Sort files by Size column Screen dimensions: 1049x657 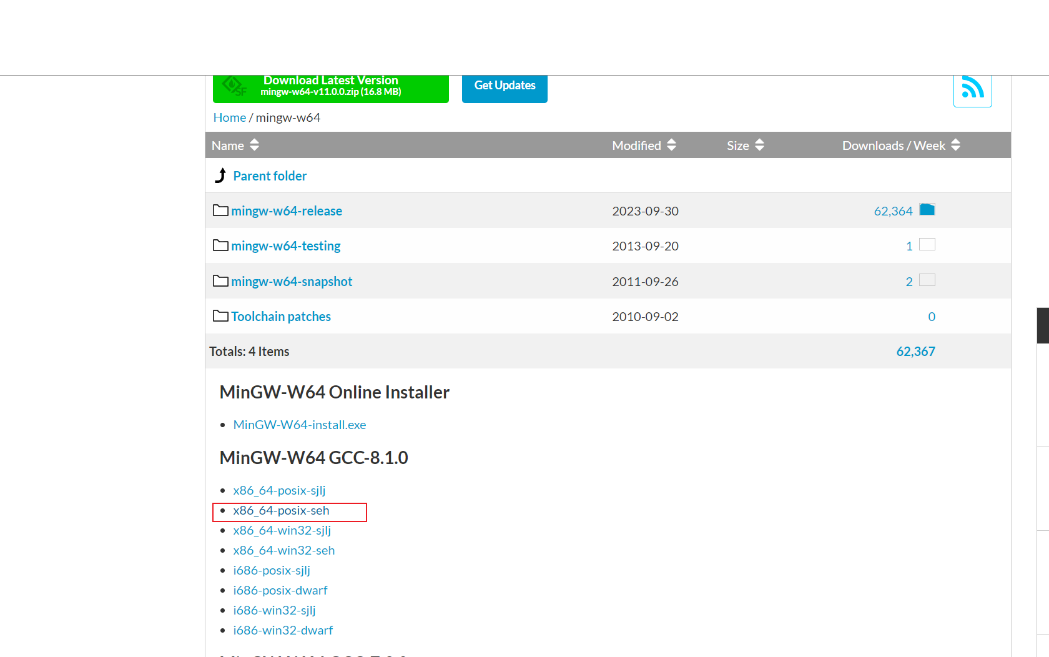click(745, 146)
